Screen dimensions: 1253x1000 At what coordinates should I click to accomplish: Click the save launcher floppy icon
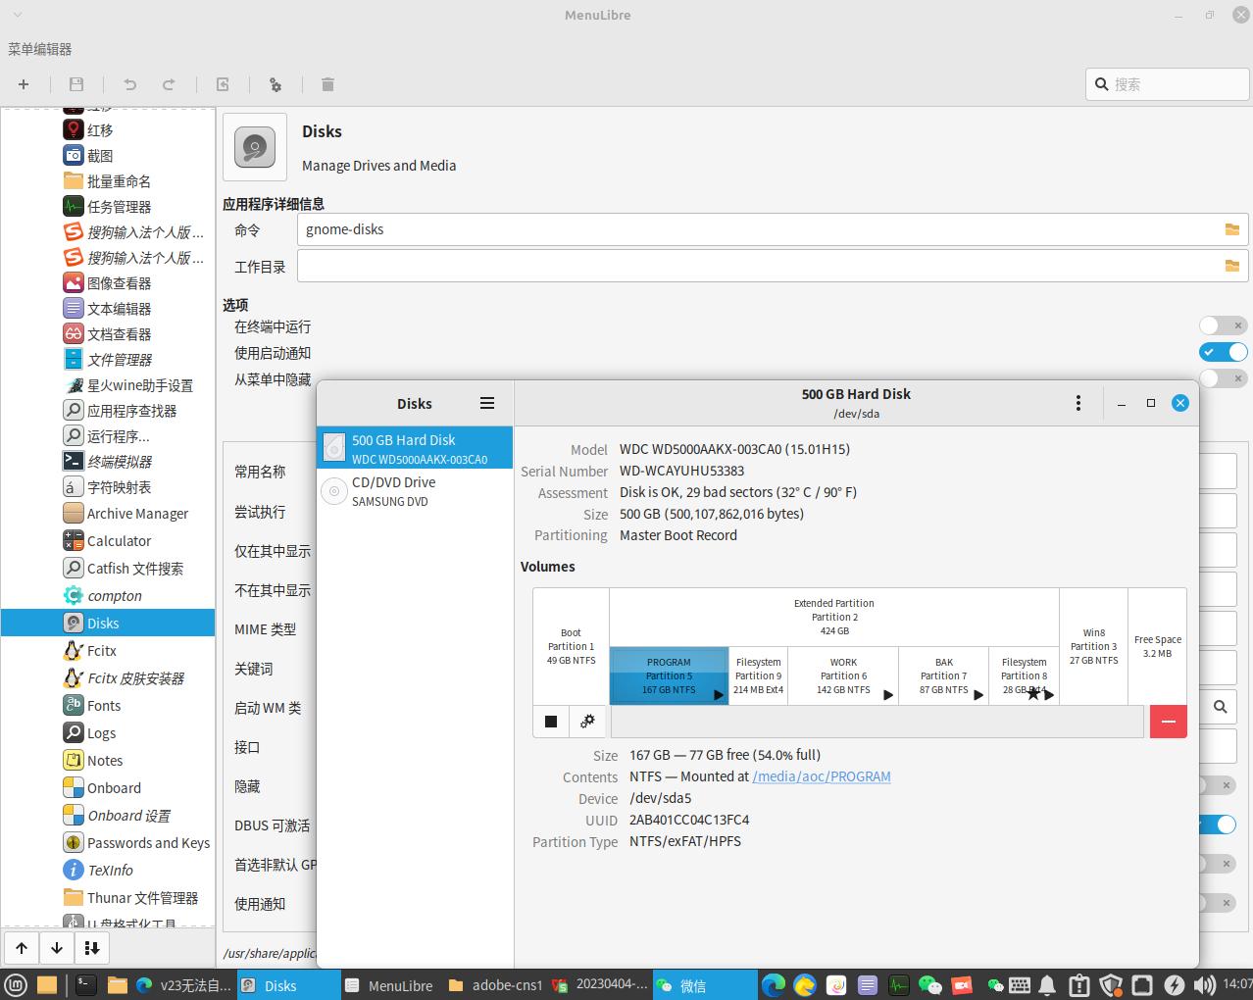(x=76, y=84)
